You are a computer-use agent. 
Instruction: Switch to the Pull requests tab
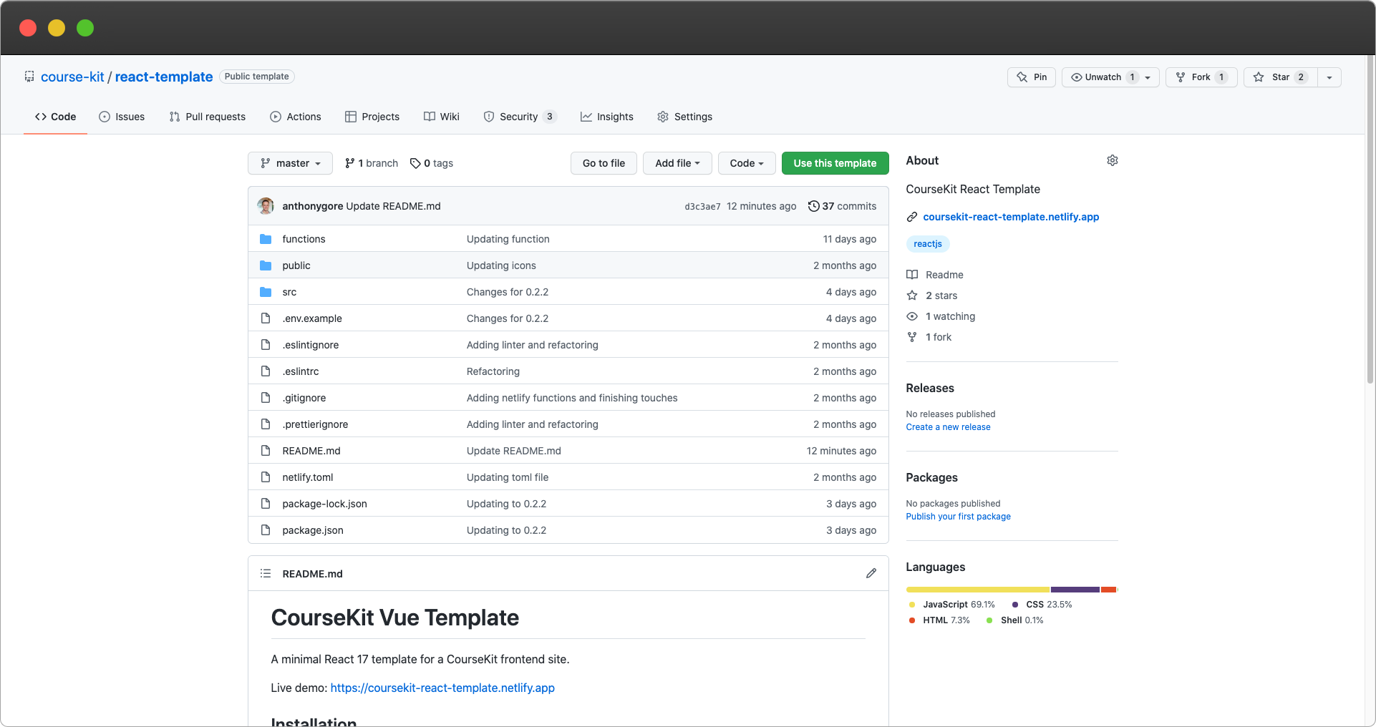(208, 117)
